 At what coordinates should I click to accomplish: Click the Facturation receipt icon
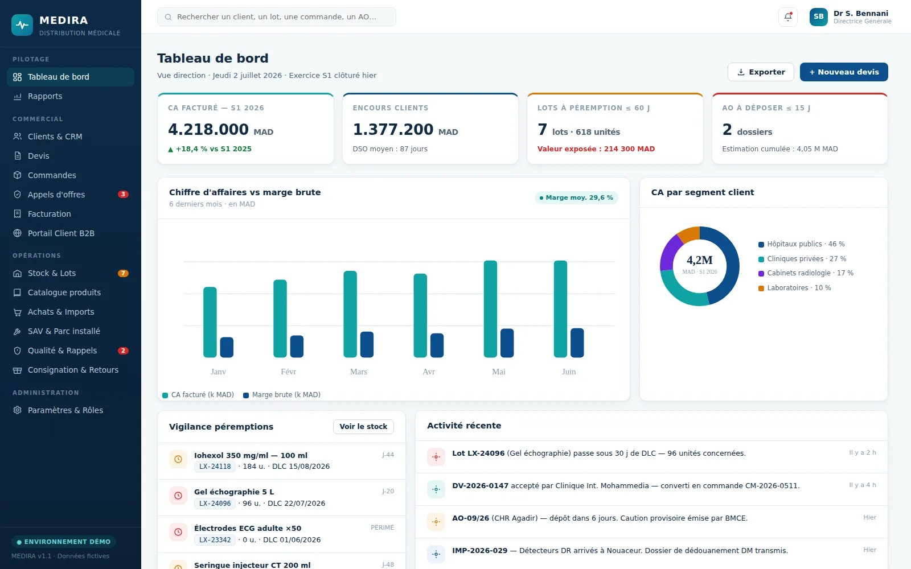point(18,214)
